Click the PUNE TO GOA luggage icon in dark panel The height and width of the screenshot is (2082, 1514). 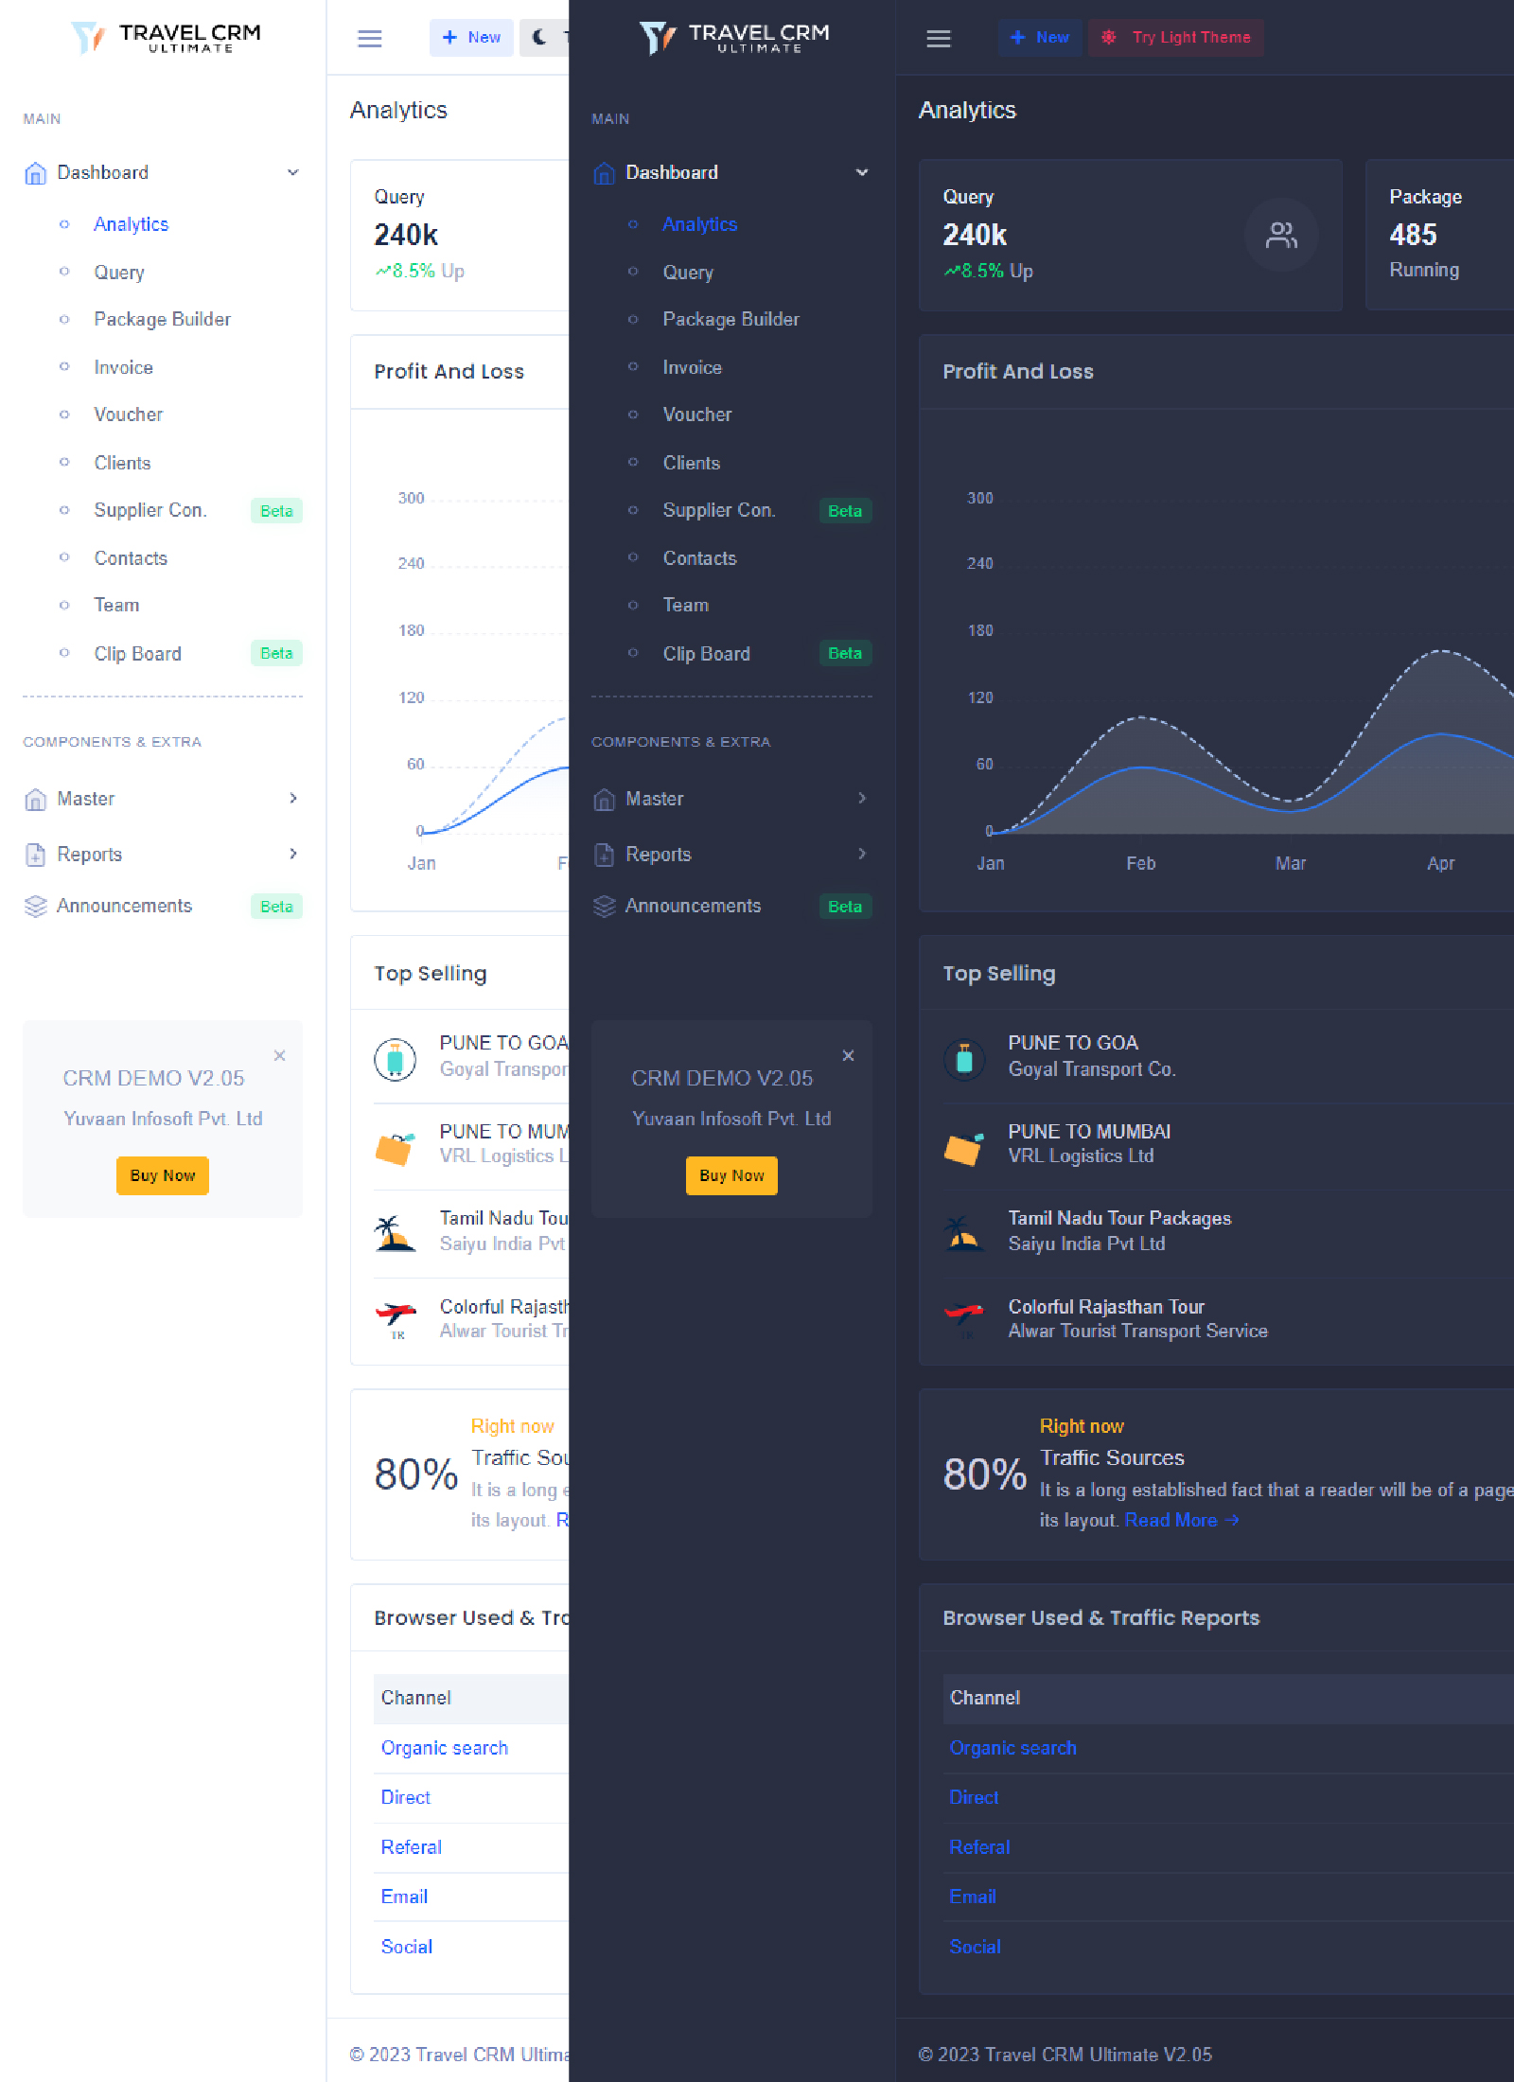964,1059
